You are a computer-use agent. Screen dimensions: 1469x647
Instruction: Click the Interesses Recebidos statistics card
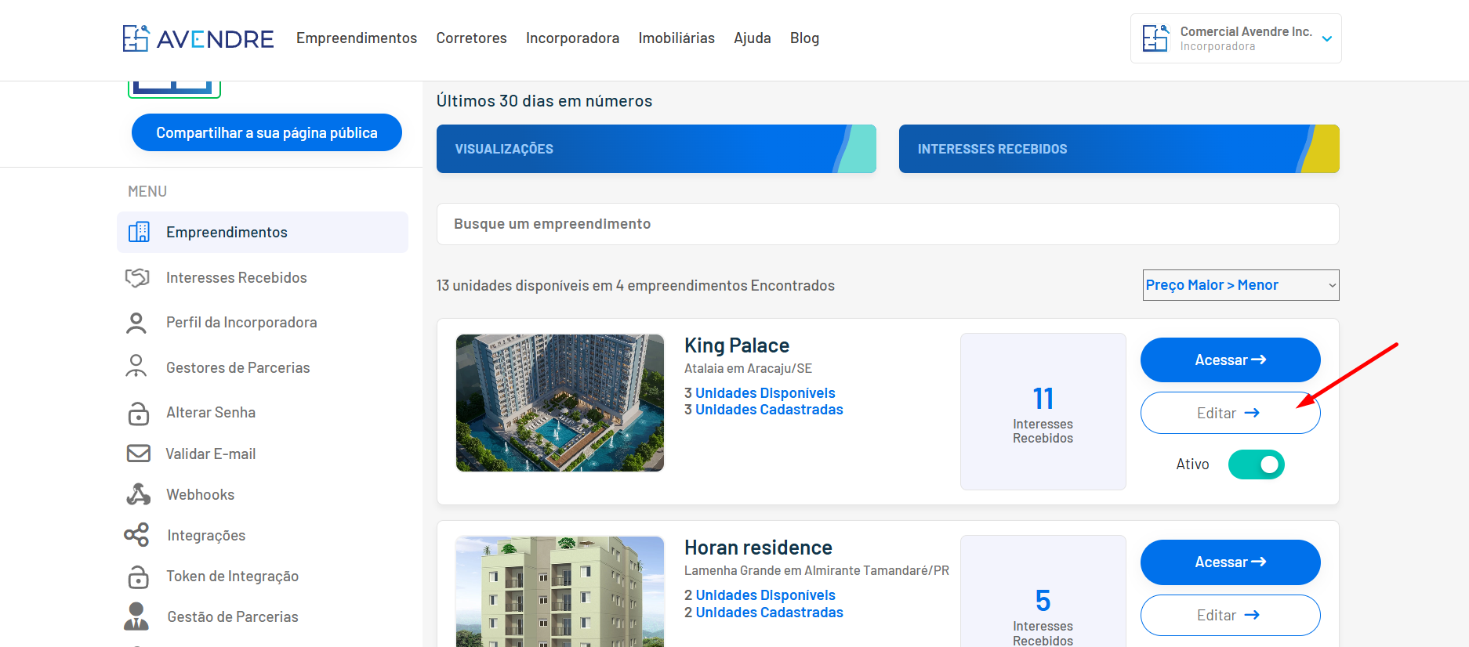[1119, 149]
